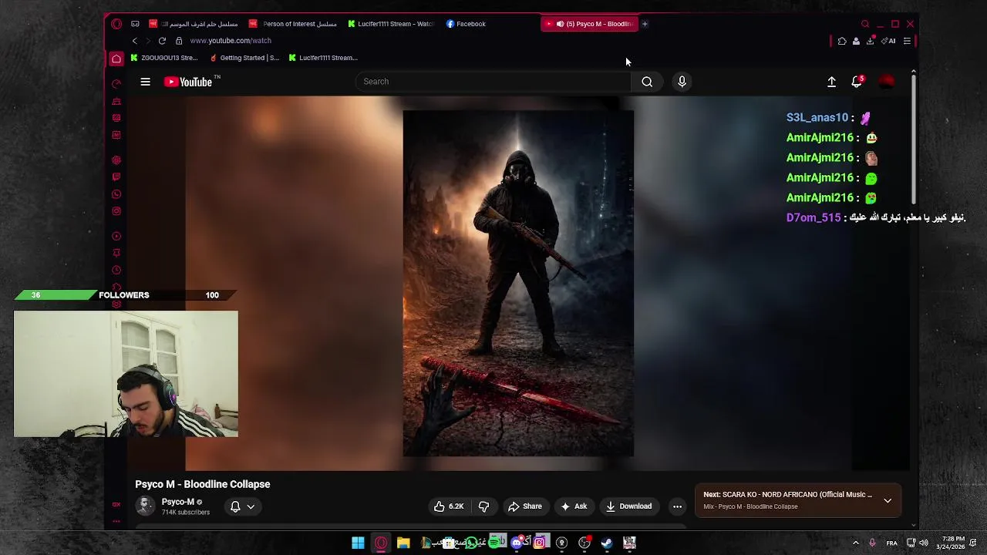987x555 pixels.
Task: Open File Explorer in taskbar
Action: (403, 543)
